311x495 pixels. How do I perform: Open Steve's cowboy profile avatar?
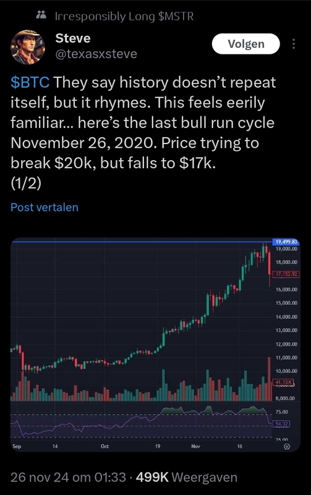pyautogui.click(x=28, y=47)
